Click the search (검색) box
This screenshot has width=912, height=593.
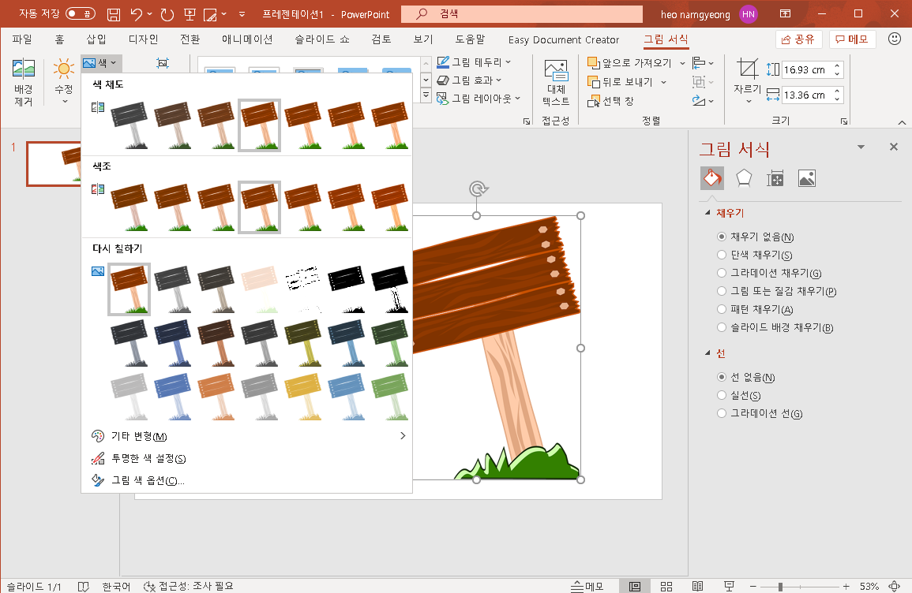click(x=522, y=14)
